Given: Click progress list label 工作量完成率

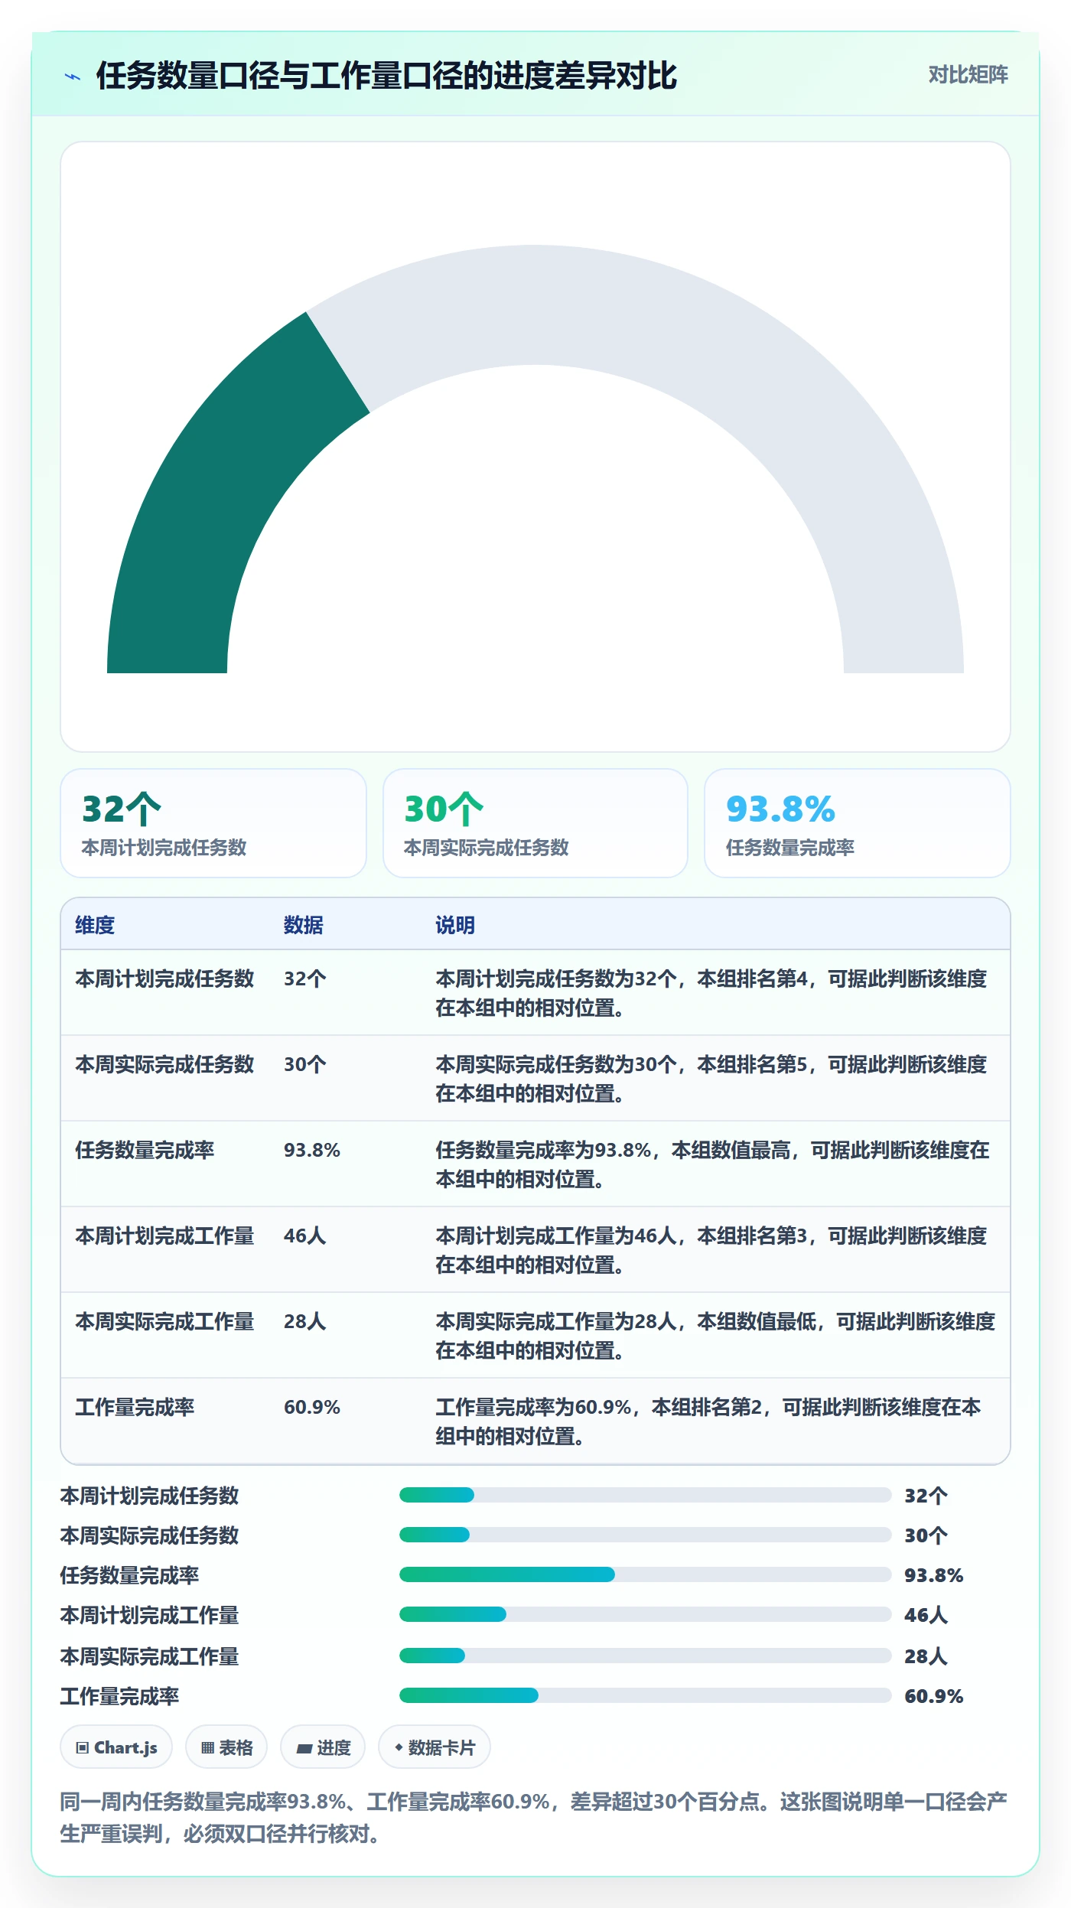Looking at the screenshot, I should tap(120, 1696).
